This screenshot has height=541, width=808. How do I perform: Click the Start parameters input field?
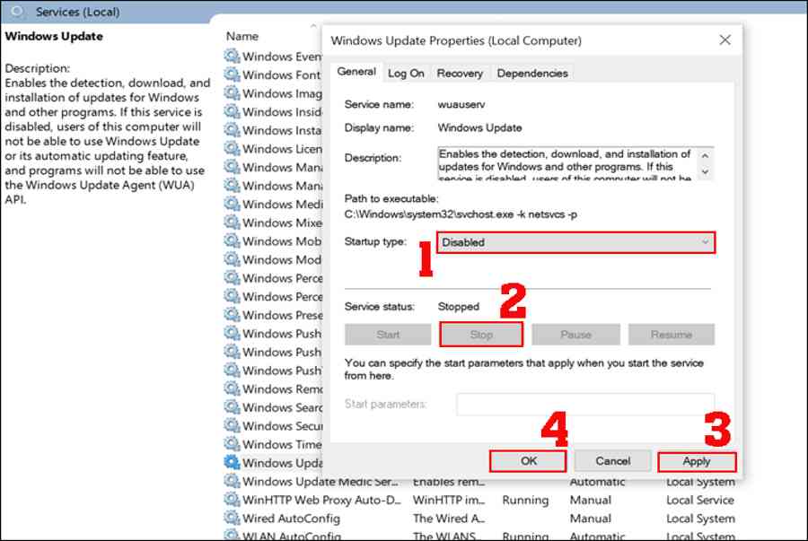(x=584, y=405)
